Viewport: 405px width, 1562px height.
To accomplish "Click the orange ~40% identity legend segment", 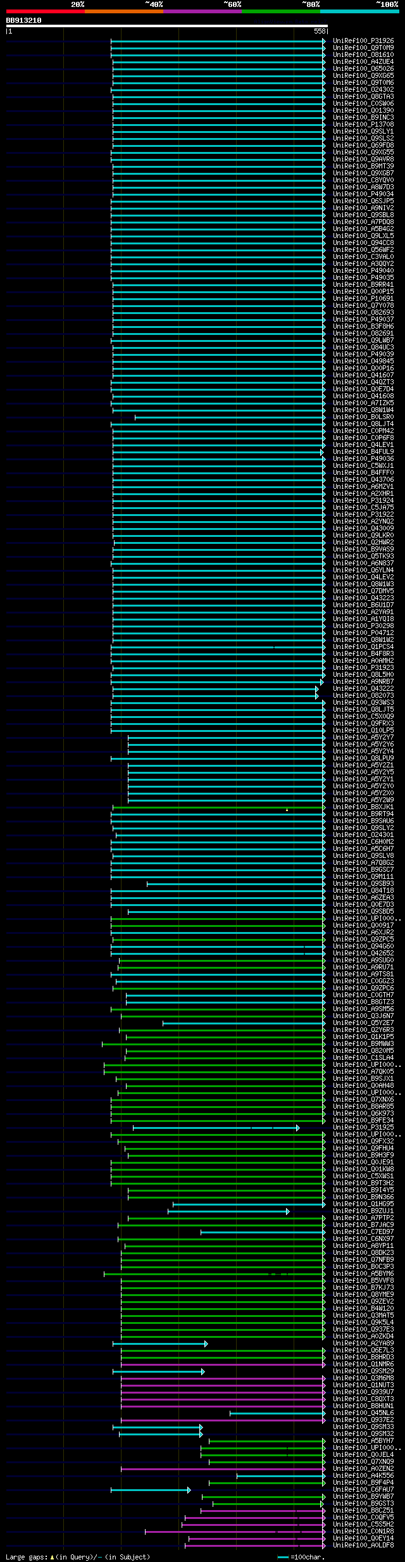I will 123,11.
